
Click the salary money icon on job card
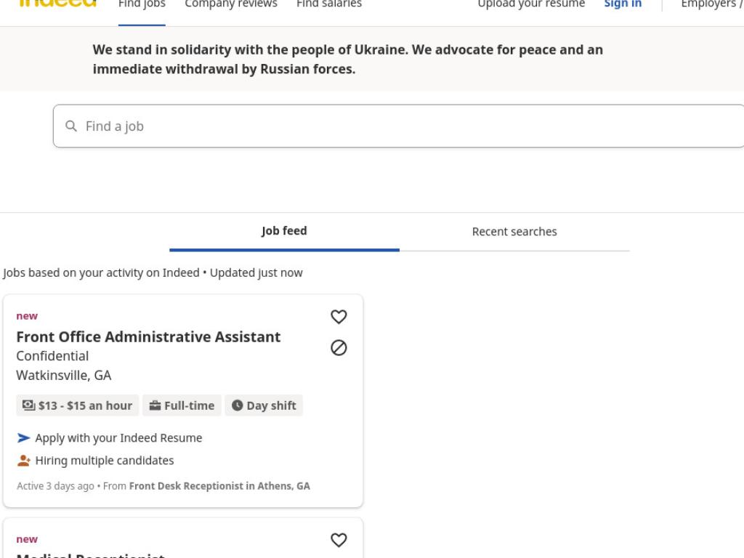point(28,405)
